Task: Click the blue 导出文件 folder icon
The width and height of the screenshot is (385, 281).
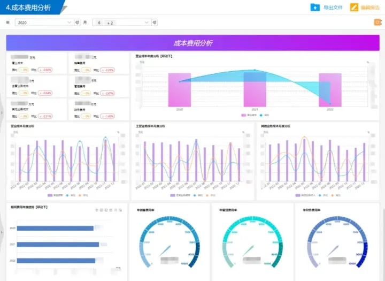Action: 315,7
